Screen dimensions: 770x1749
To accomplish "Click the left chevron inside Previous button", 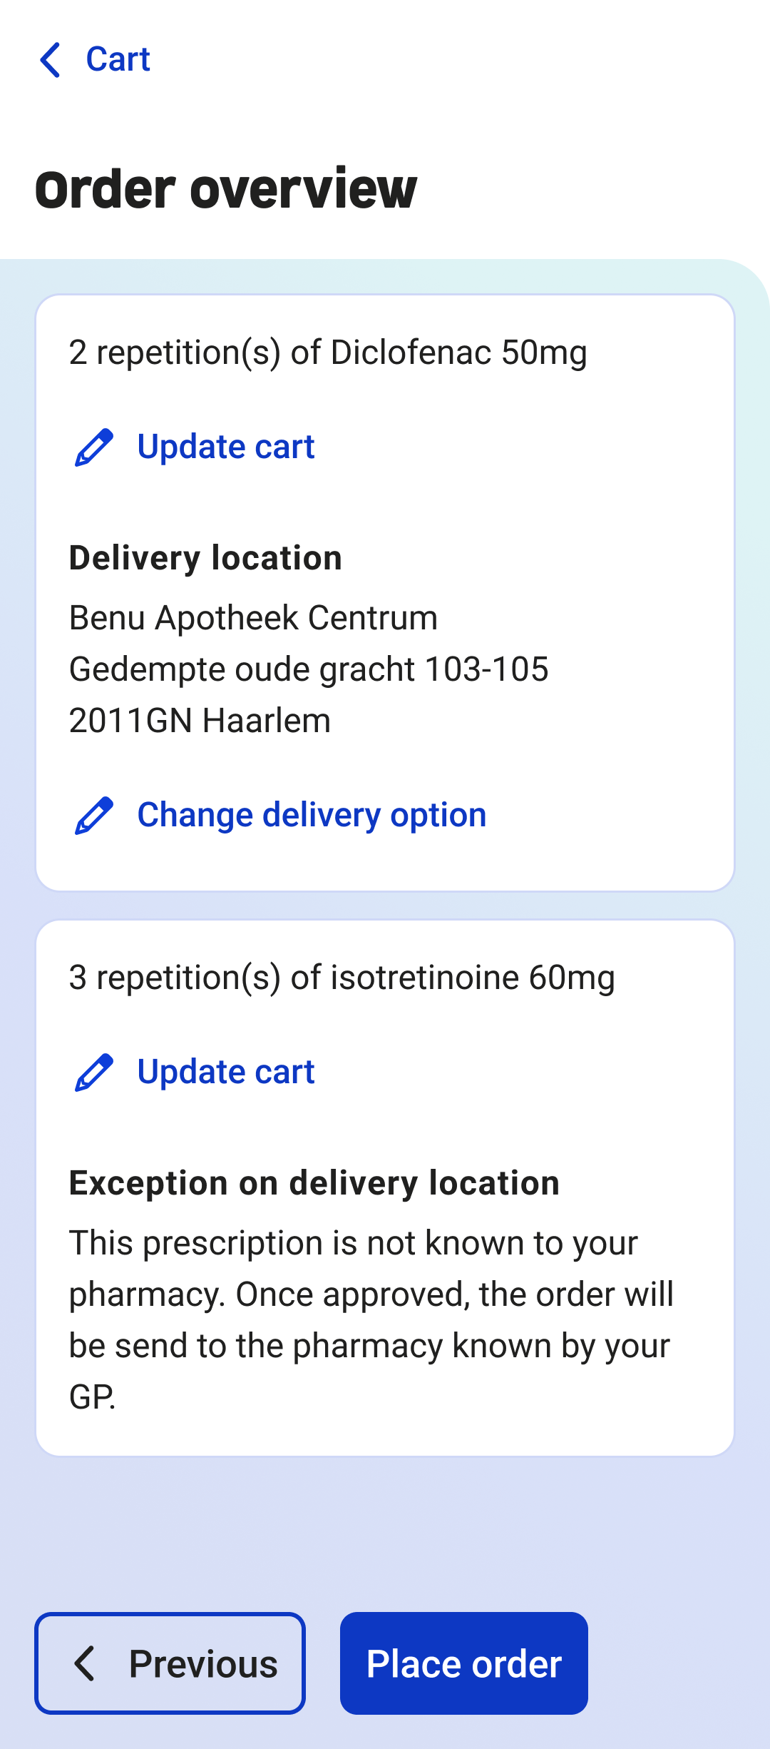I will pos(85,1663).
